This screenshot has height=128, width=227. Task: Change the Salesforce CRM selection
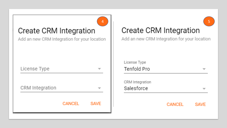point(166,88)
